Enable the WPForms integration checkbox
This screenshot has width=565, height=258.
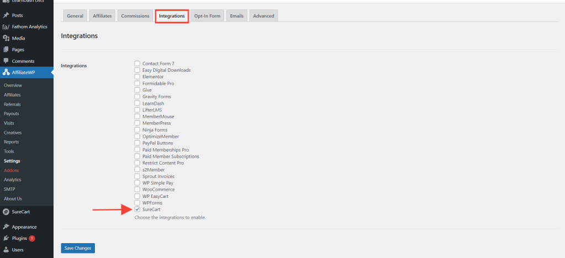tap(137, 202)
